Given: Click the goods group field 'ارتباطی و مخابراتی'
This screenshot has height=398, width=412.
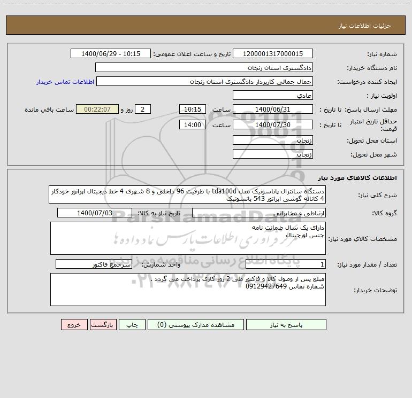Looking at the screenshot, I should point(259,213).
